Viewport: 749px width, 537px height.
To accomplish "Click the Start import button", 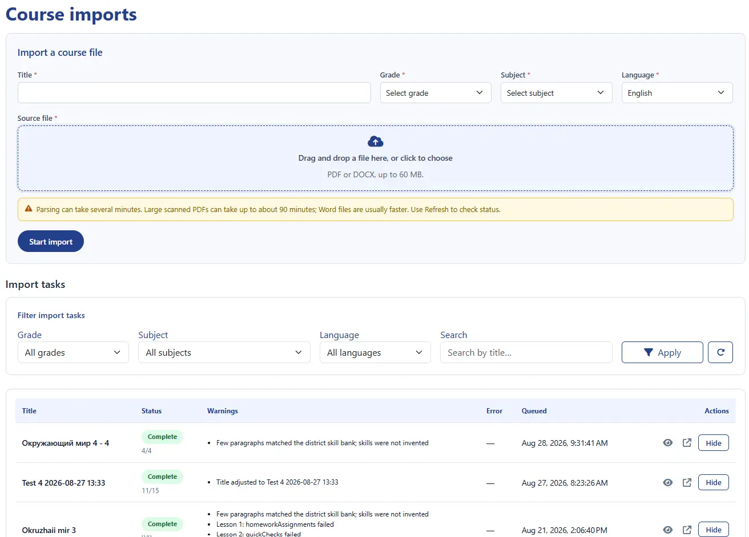I will pyautogui.click(x=51, y=241).
